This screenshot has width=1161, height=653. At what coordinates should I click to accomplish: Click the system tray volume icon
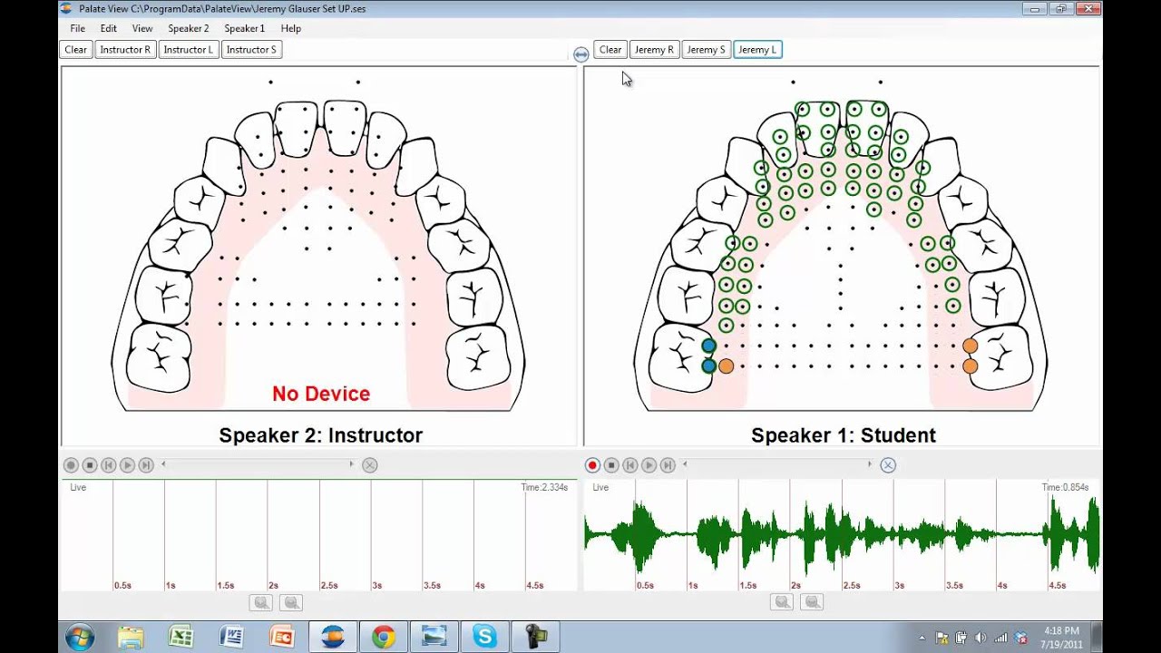981,638
